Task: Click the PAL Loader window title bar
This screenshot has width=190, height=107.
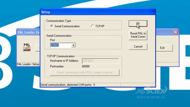Action: [28, 32]
